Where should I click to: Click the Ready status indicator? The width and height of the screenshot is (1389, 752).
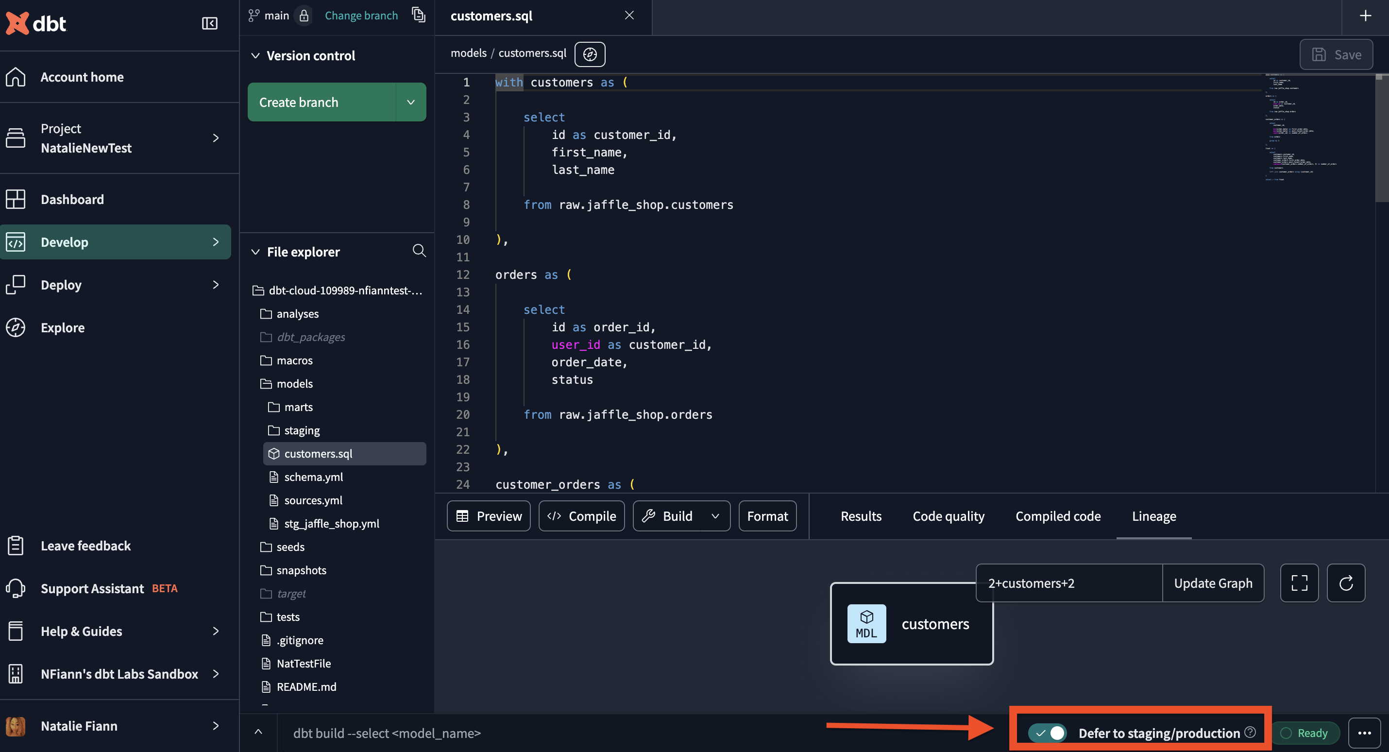tap(1305, 733)
